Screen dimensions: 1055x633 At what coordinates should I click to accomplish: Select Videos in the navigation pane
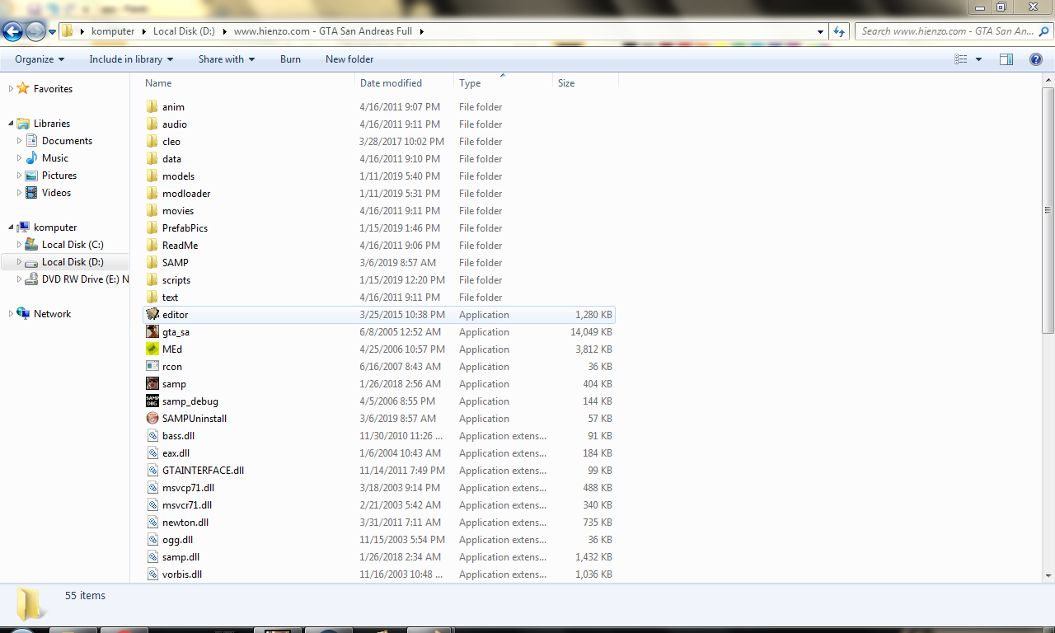[56, 193]
